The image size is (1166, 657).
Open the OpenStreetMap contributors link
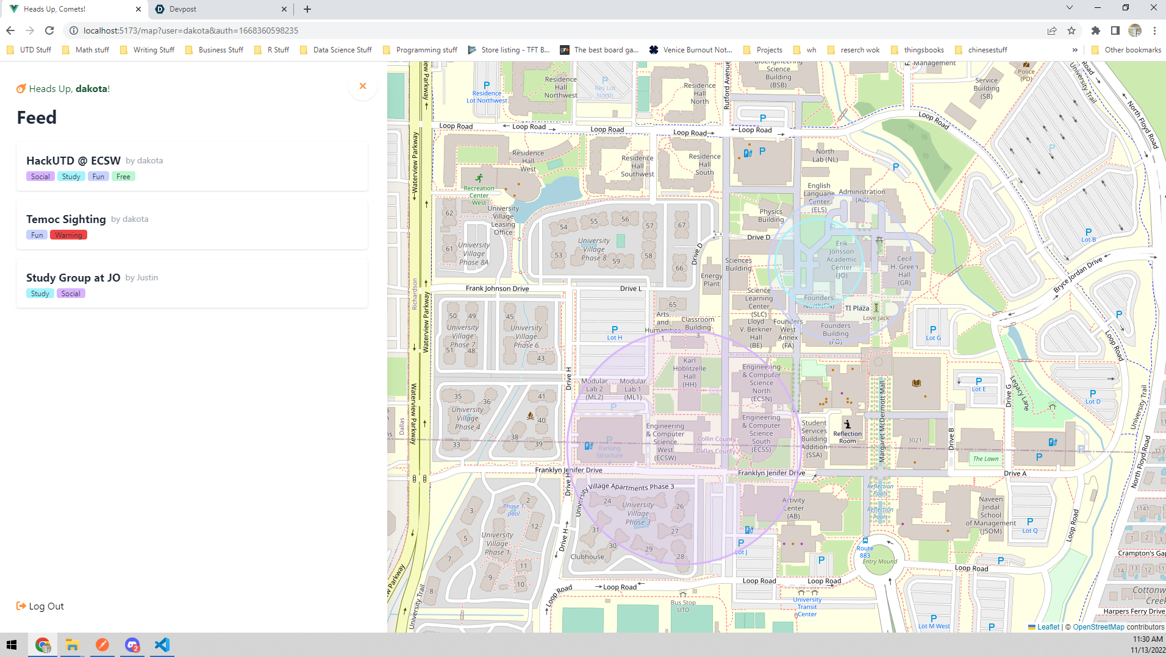click(1098, 627)
